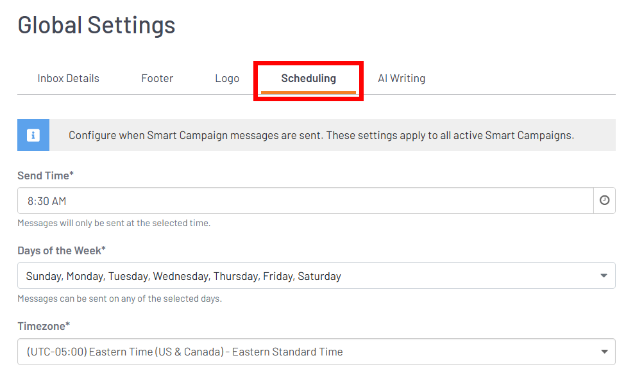This screenshot has height=376, width=626.
Task: Select the highlighted Scheduling tab
Action: [309, 78]
